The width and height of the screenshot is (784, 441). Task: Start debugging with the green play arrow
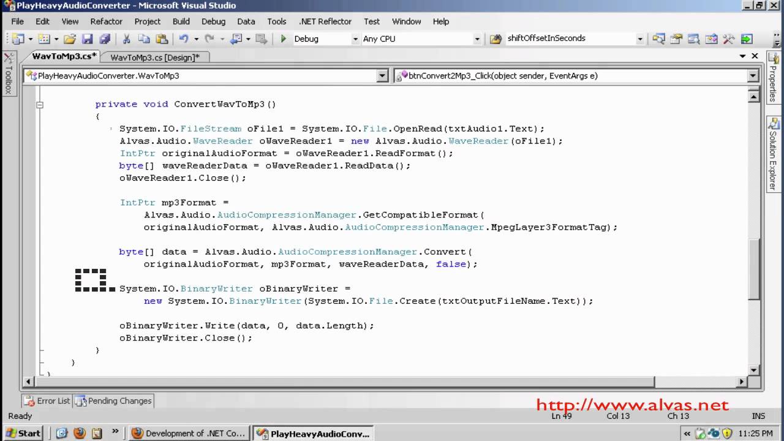point(283,39)
